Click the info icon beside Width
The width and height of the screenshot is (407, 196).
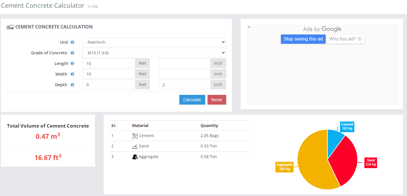(72, 74)
